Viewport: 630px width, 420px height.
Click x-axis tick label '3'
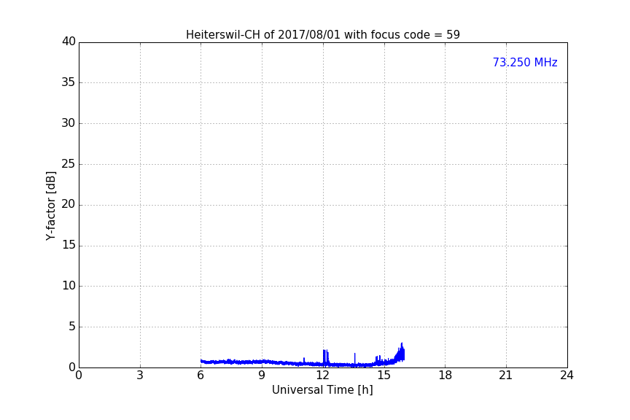(x=140, y=376)
